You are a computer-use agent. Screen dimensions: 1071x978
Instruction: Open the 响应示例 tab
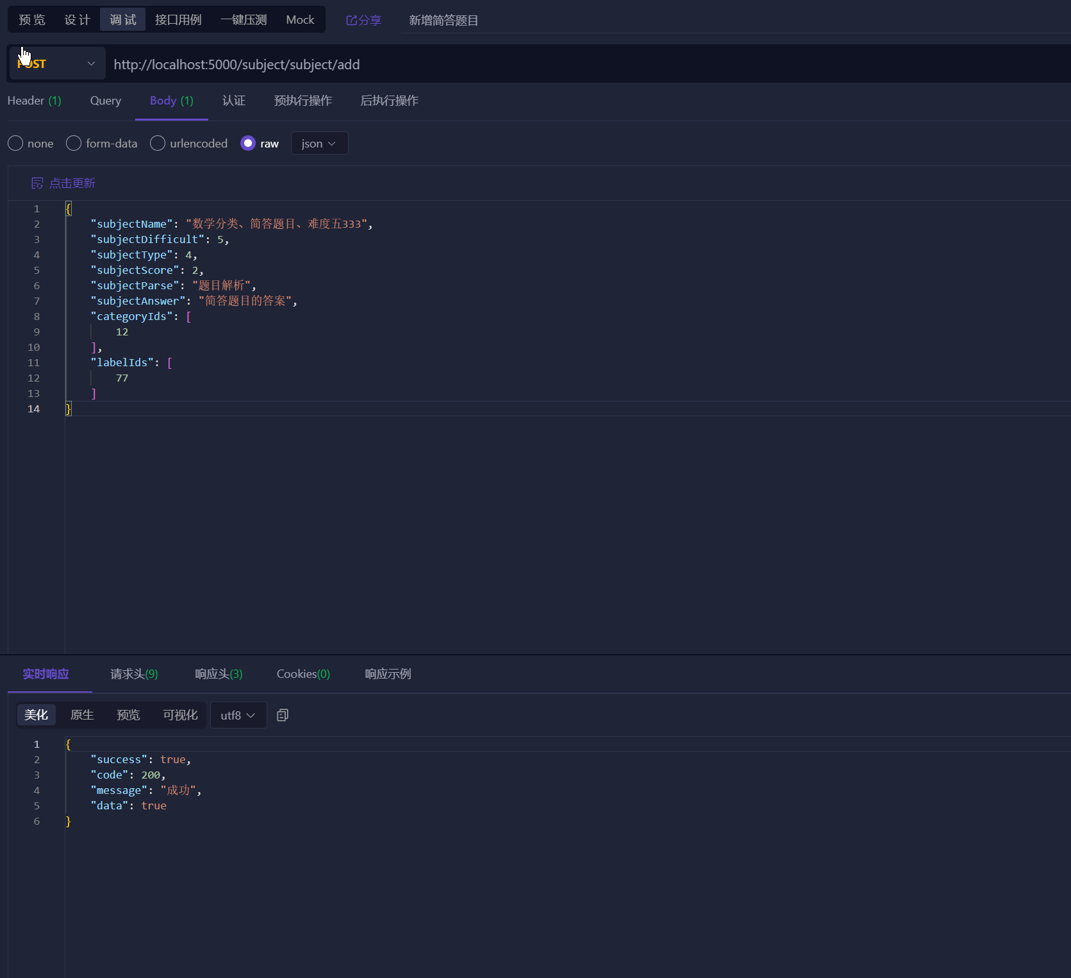388,674
